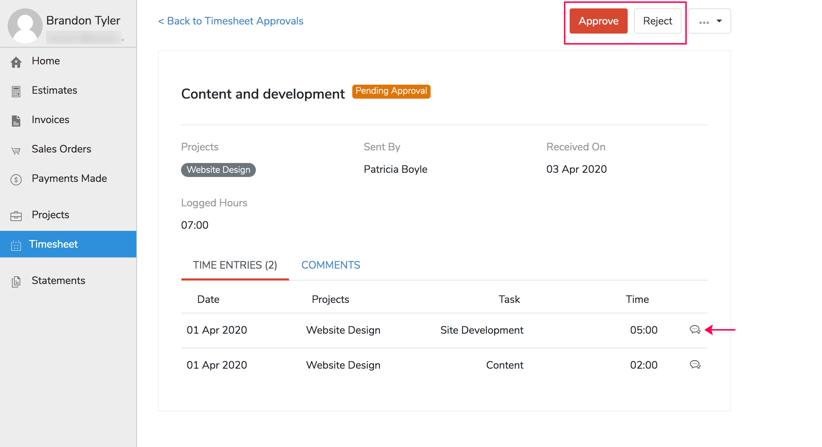Click Brandon Tyler's profile avatar
822x447 pixels.
pyautogui.click(x=25, y=25)
